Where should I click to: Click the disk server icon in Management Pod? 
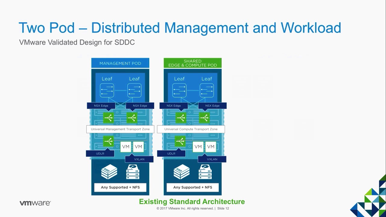133,172
